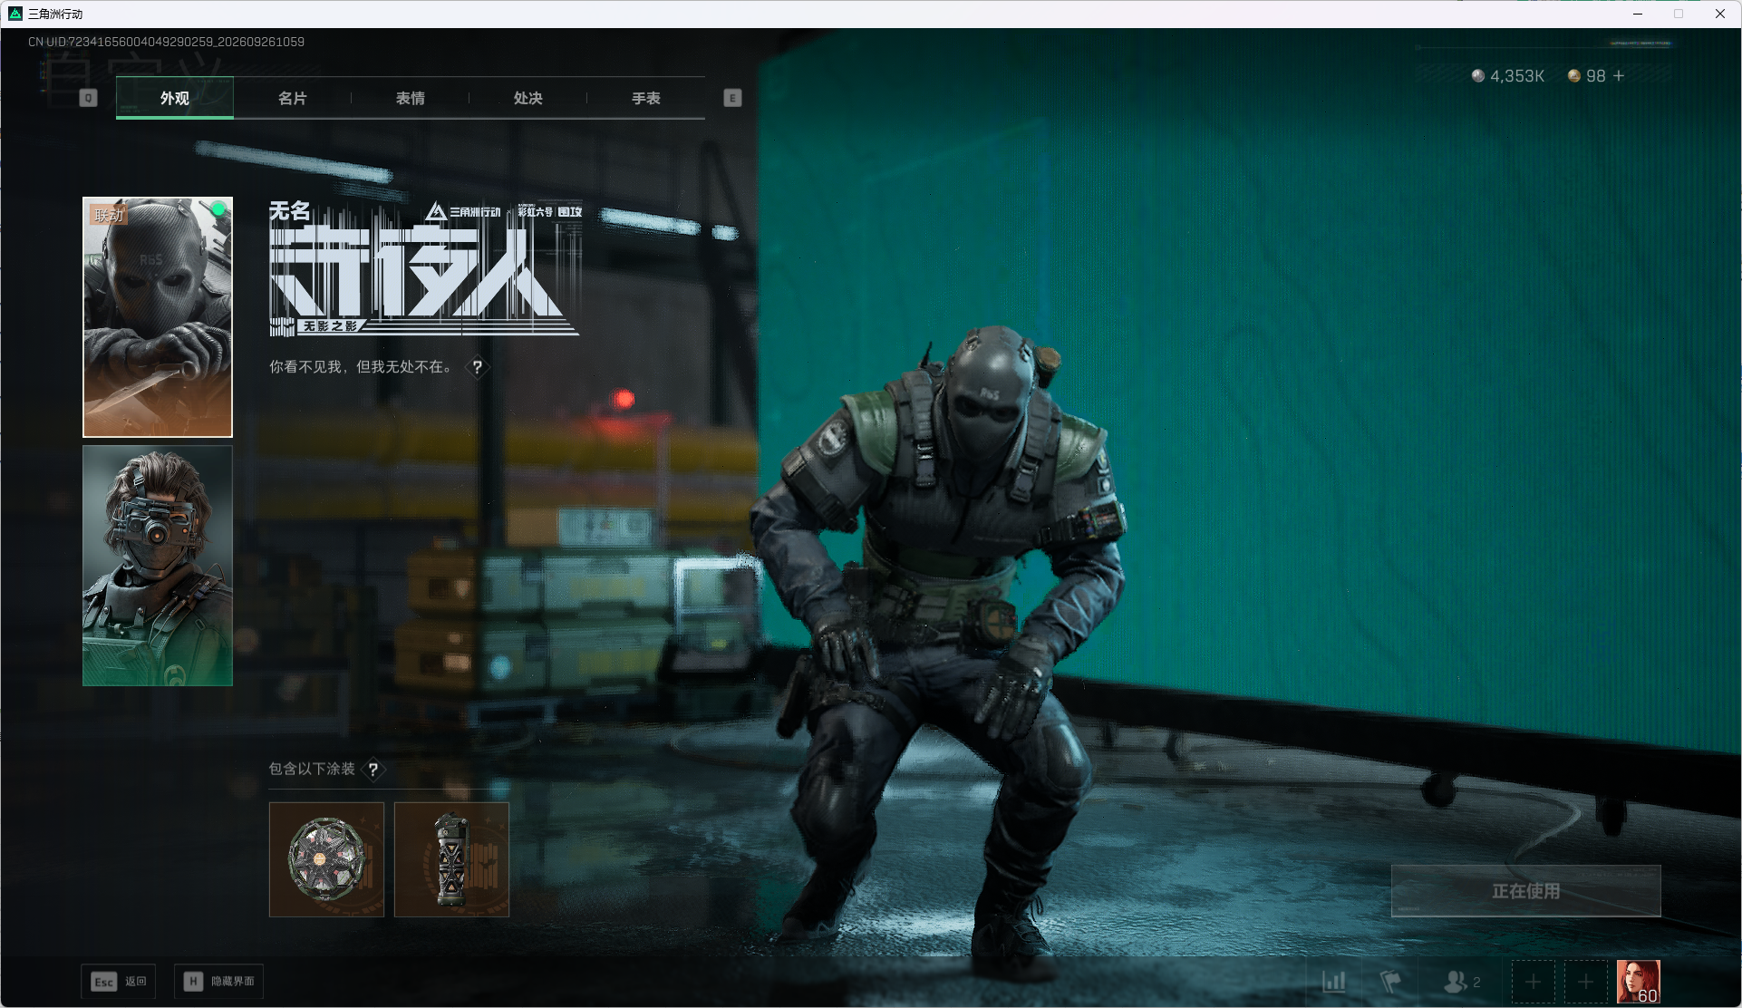The width and height of the screenshot is (1742, 1008).
Task: Click the 正在使用 button
Action: point(1526,891)
